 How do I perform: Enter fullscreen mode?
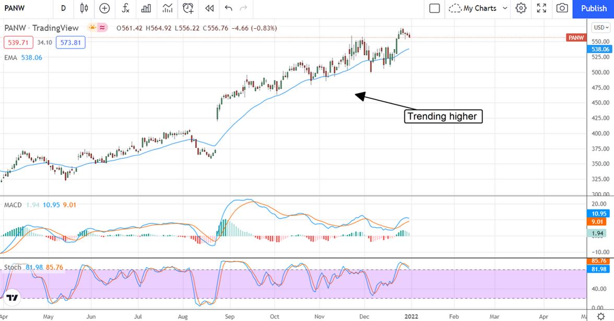pos(541,8)
